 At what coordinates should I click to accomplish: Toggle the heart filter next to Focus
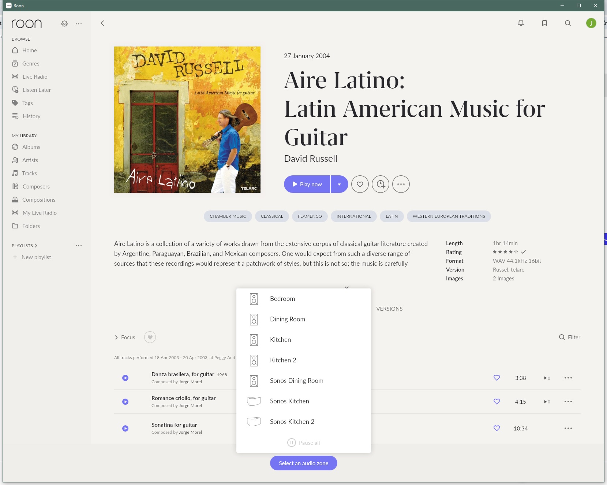(x=150, y=337)
